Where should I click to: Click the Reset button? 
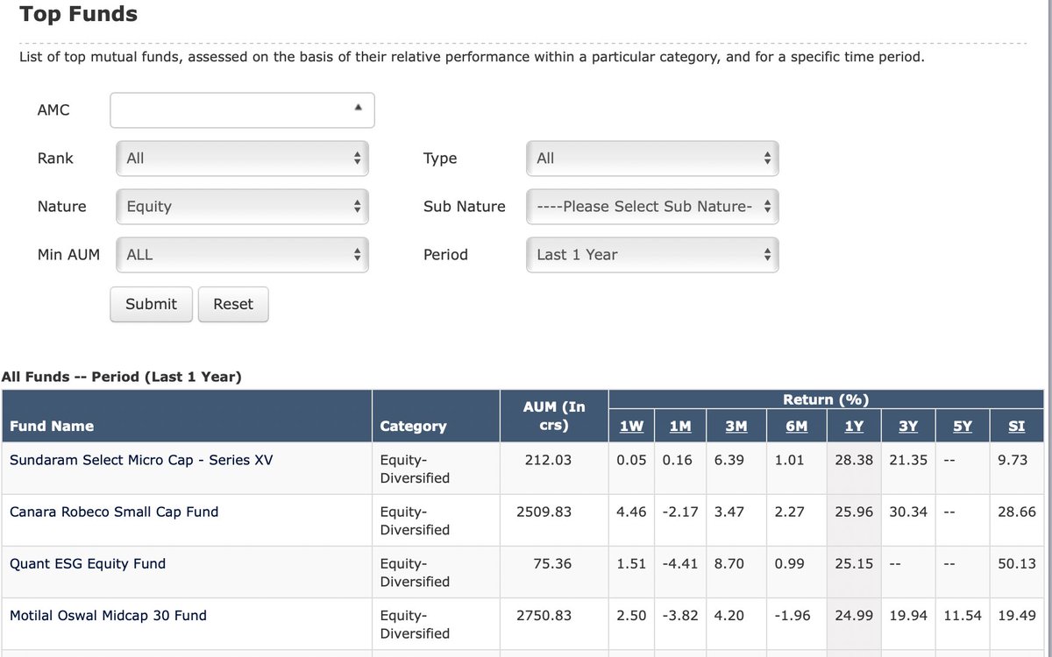tap(233, 304)
